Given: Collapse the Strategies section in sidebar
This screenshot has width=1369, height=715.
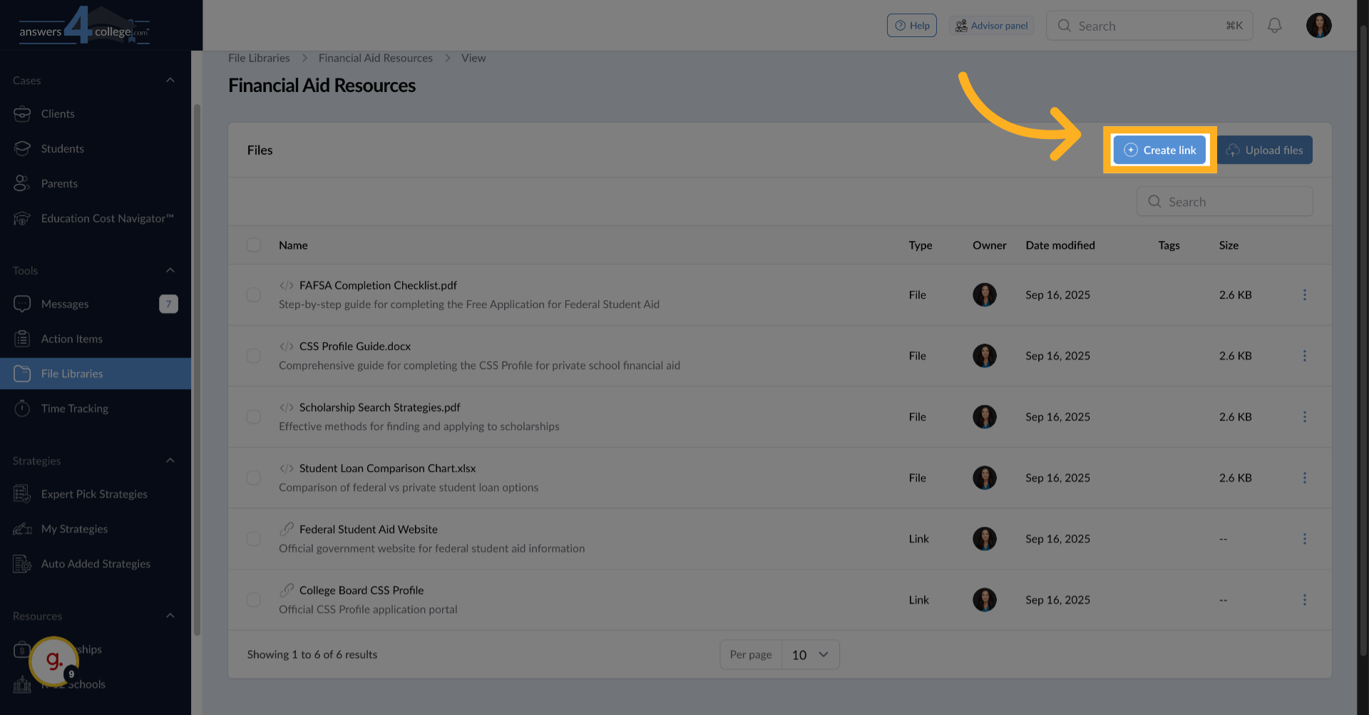Looking at the screenshot, I should tap(170, 461).
